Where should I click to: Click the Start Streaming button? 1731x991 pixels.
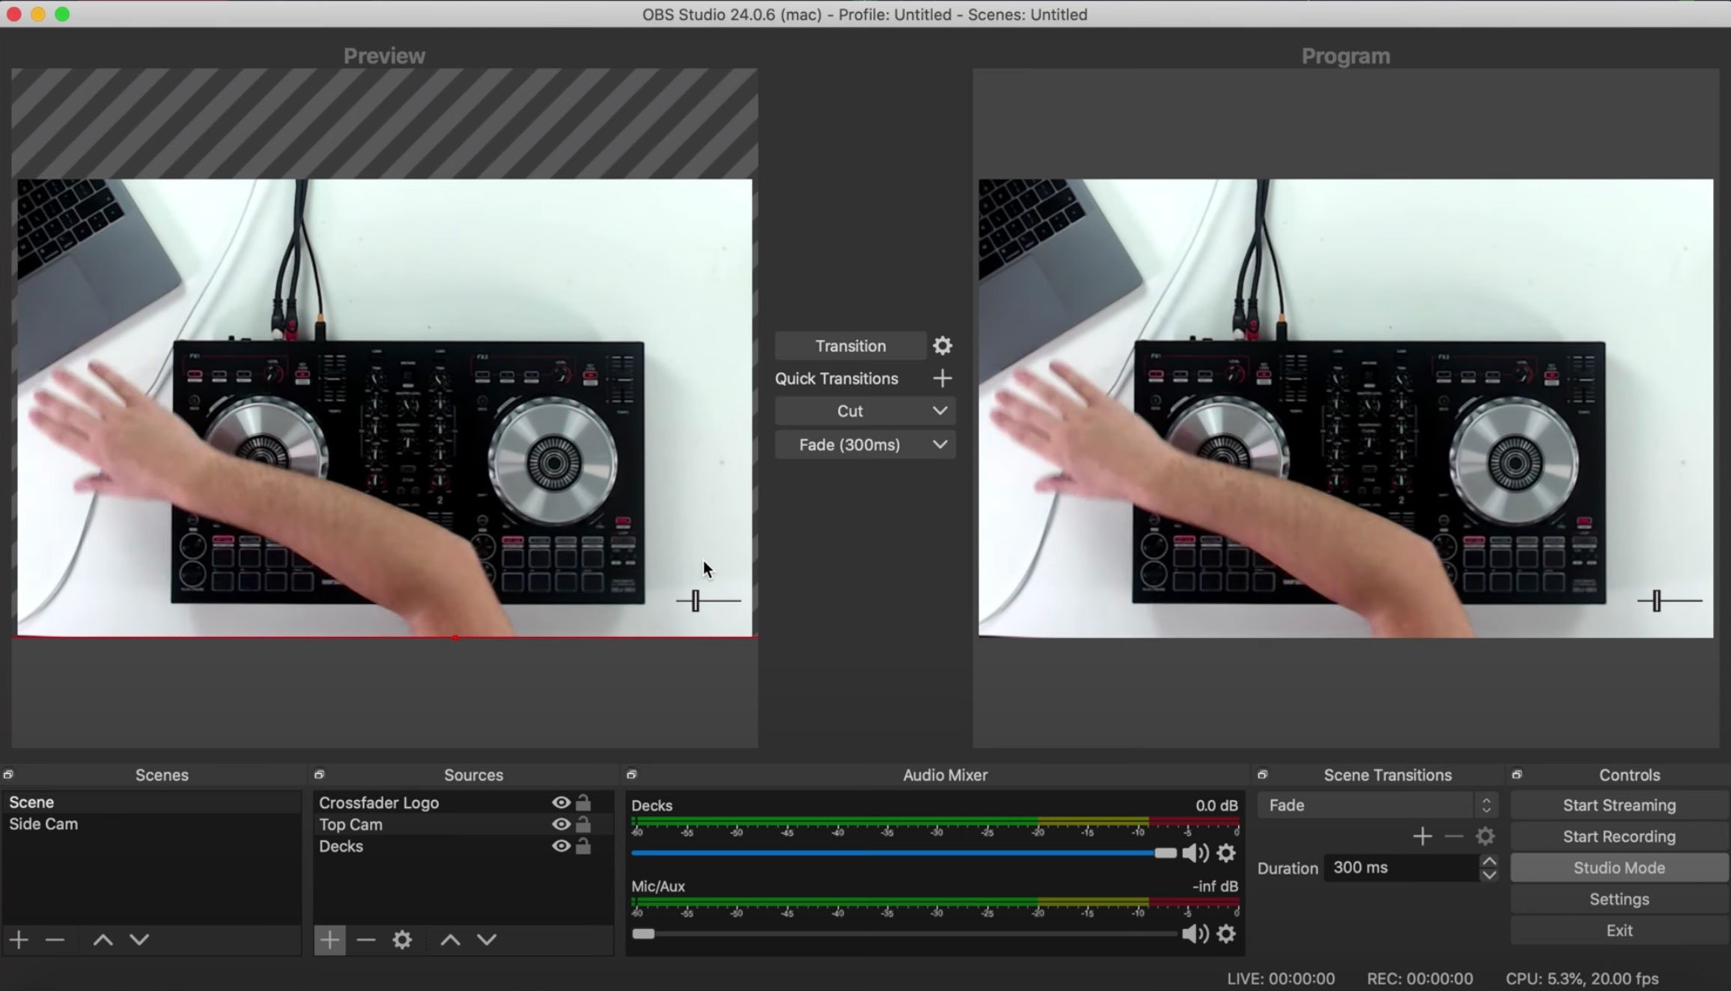[1619, 805]
